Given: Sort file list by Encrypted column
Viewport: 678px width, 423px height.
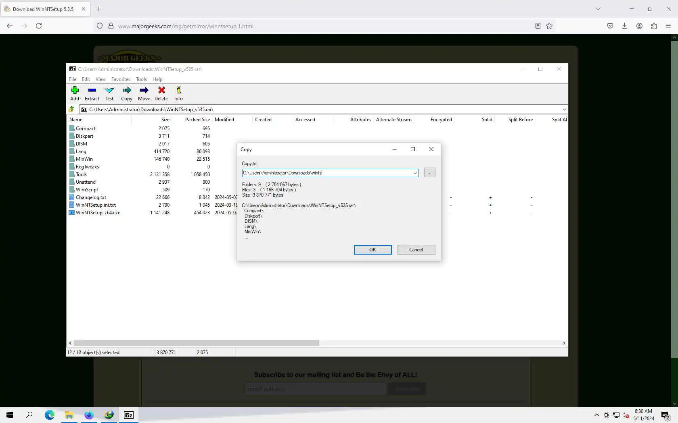Looking at the screenshot, I should (x=434, y=120).
